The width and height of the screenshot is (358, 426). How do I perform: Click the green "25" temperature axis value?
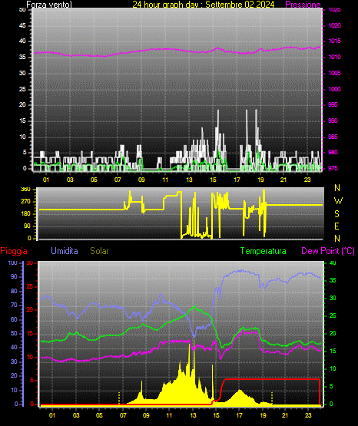click(x=333, y=315)
